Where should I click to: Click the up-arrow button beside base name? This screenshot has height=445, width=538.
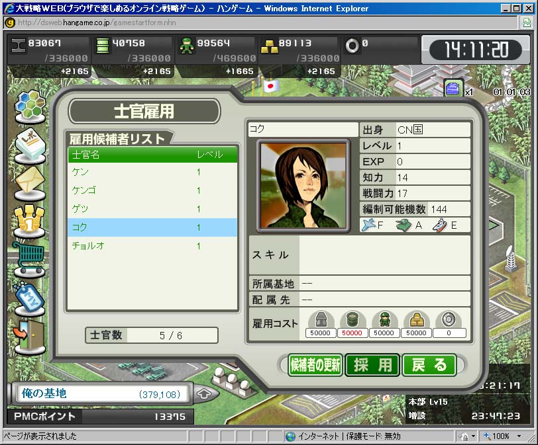pyautogui.click(x=205, y=394)
